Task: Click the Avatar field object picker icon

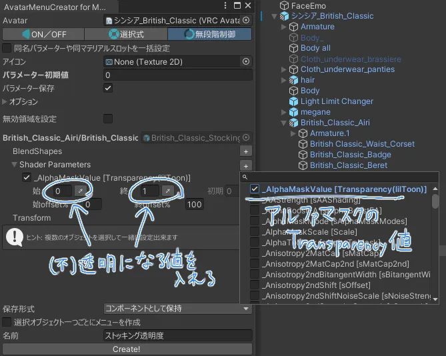Action: click(246, 20)
